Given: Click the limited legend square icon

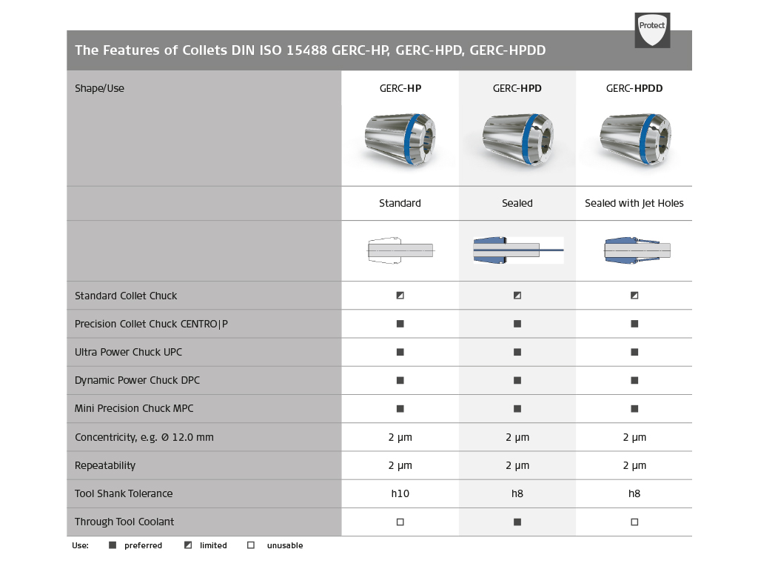Looking at the screenshot, I should 188,545.
